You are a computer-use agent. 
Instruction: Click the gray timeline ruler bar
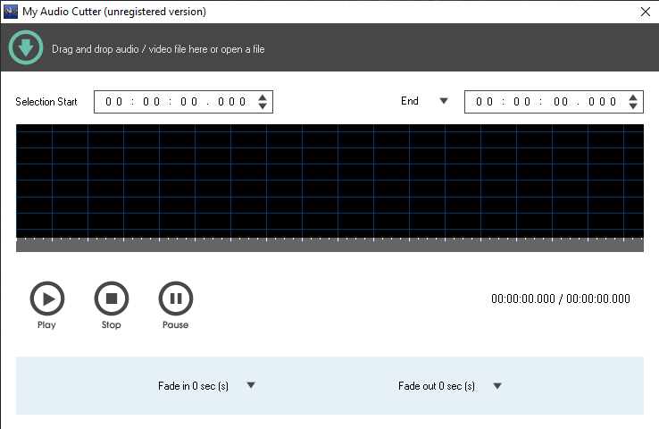pos(329,245)
